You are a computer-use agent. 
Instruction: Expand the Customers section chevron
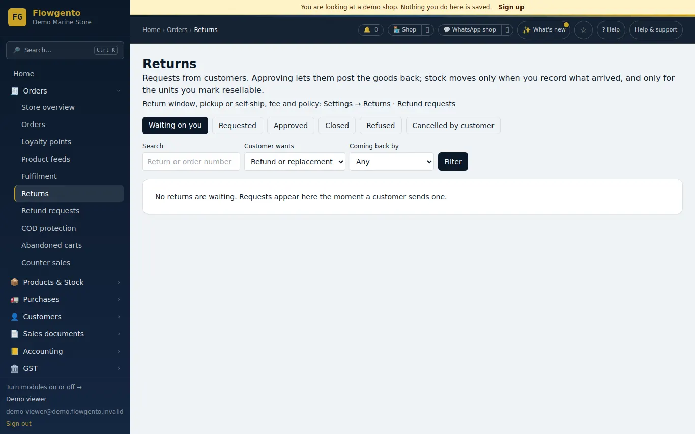tap(119, 317)
